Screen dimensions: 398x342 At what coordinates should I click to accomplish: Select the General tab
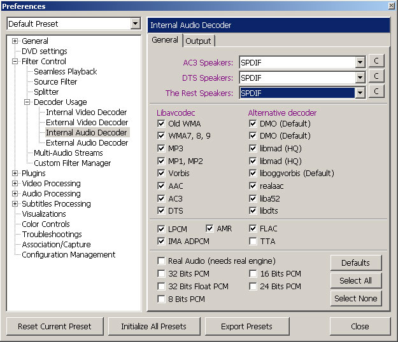click(165, 40)
